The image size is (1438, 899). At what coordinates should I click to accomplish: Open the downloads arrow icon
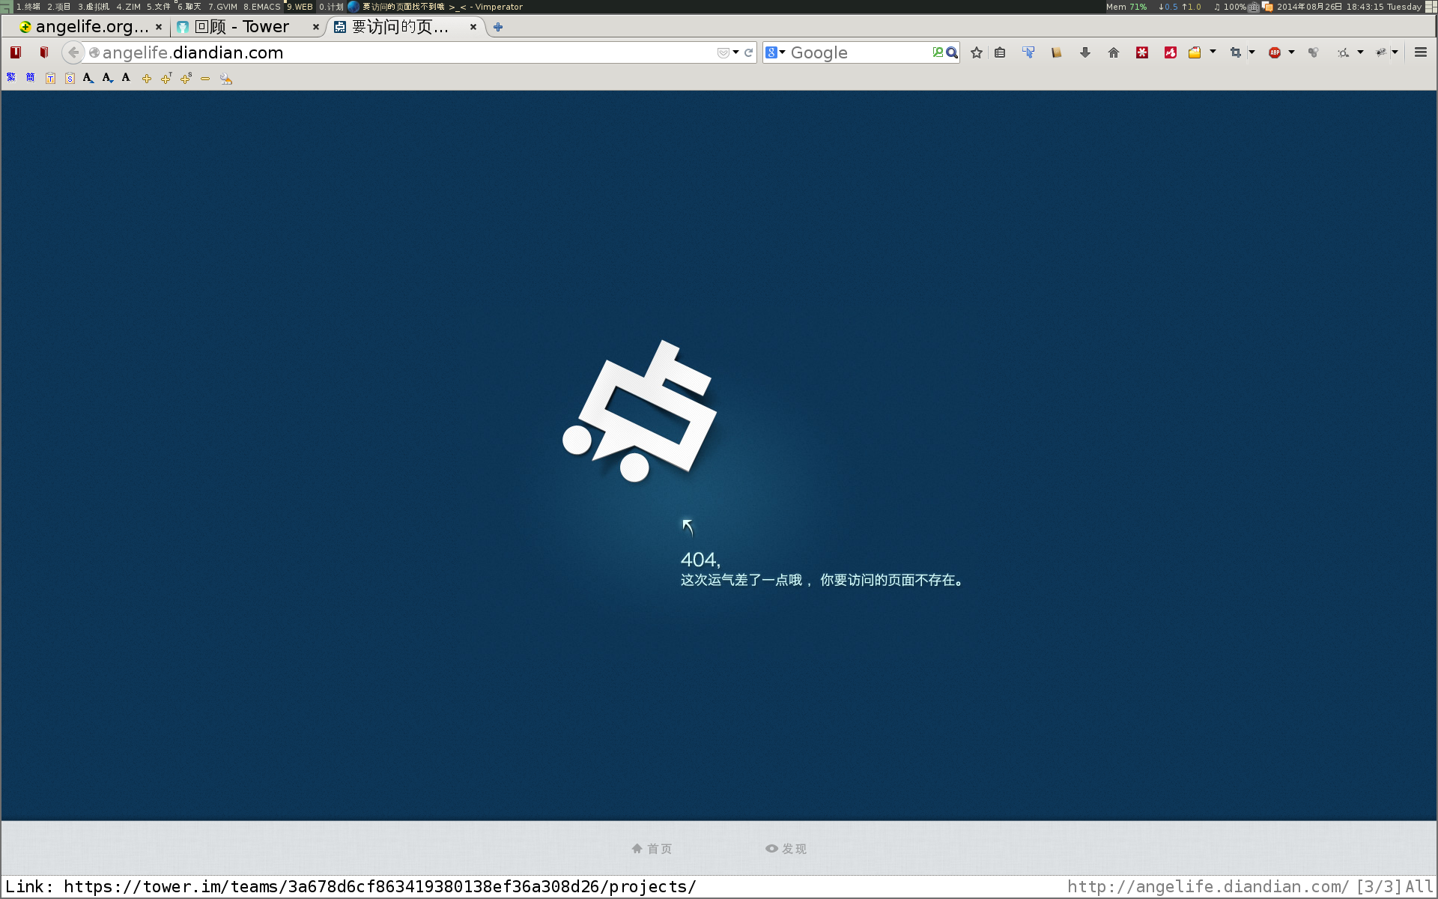tap(1084, 52)
